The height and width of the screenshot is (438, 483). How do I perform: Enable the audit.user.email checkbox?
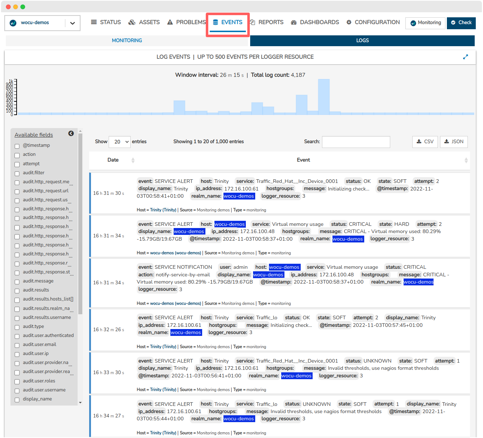(17, 345)
